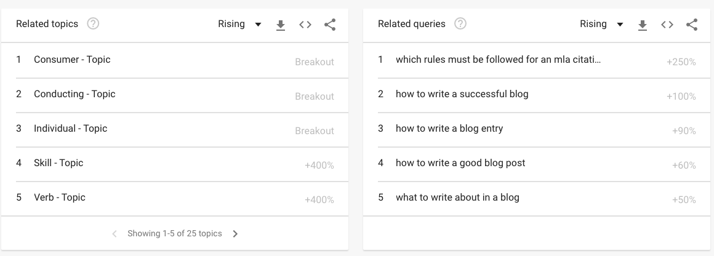
Task: Go to previous page of topics
Action: click(114, 234)
